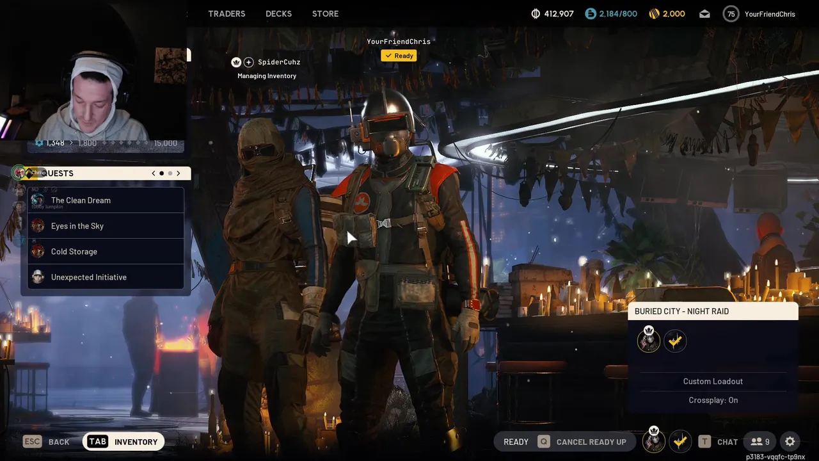This screenshot has height=461, width=819.
Task: Click Cancel Ready Up button
Action: point(582,442)
